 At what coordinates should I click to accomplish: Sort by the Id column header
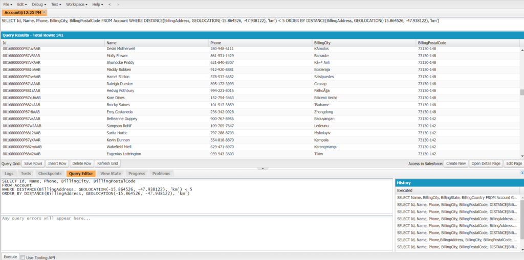click(x=53, y=43)
